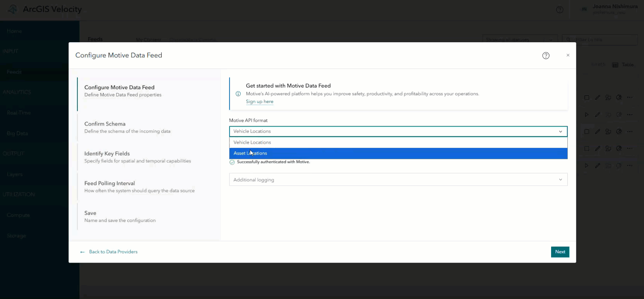Screen dimensions: 644x299
Task: Go to the Feed Polling Interval step
Action: [x=149, y=187]
